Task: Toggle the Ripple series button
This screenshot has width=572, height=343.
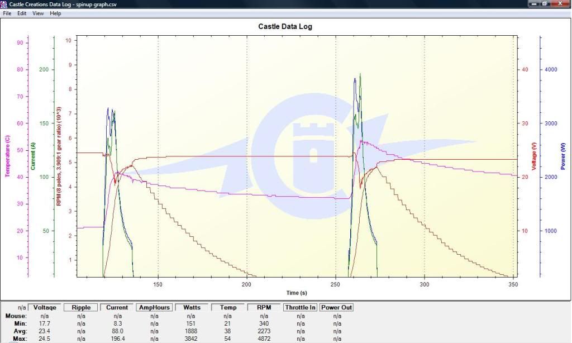Action: [81, 307]
